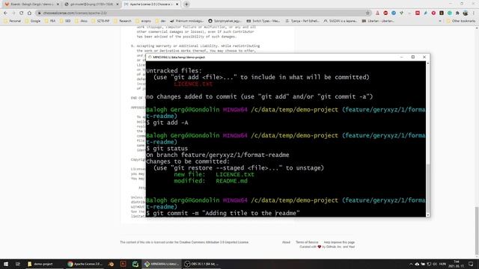Switch to the GitLab Boards tab
The width and height of the screenshot is (479, 269).
[x=31, y=4]
